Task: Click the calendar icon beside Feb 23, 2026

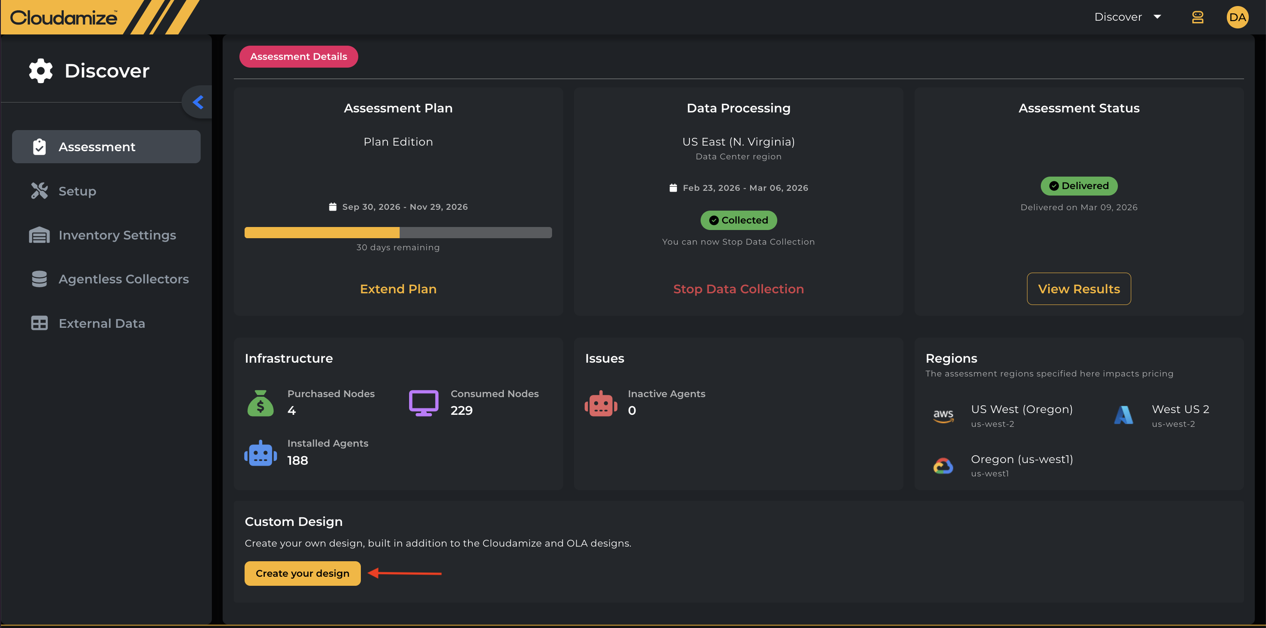Action: coord(673,188)
